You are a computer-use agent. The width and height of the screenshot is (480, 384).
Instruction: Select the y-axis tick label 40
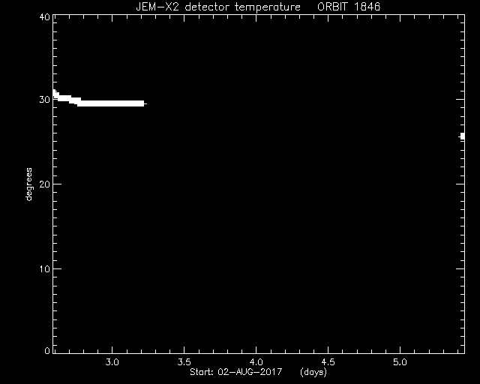coord(45,16)
